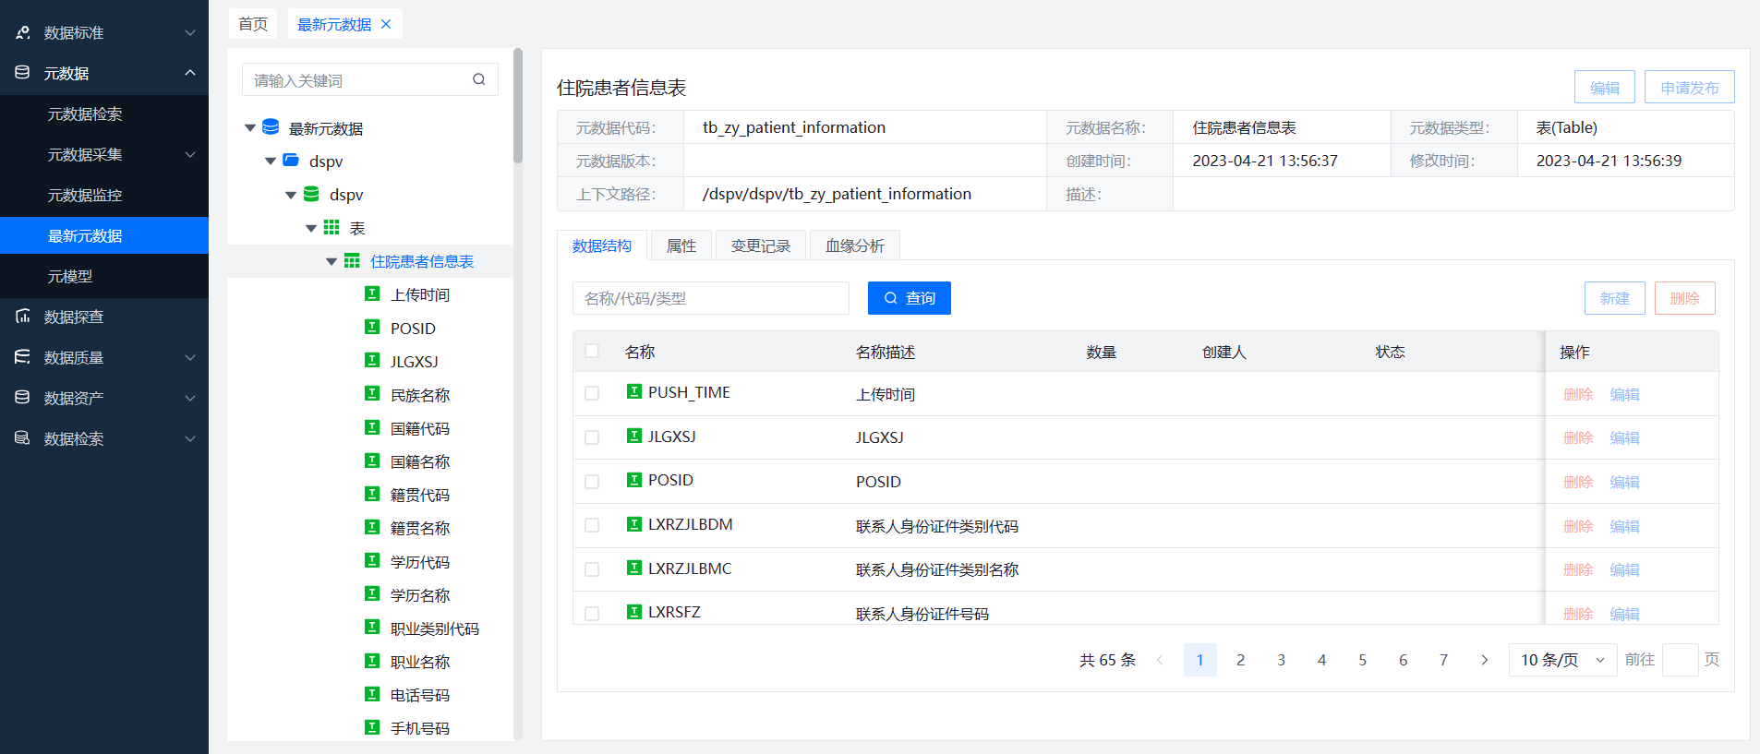
Task: Click the 删除 button above the table
Action: (1685, 298)
